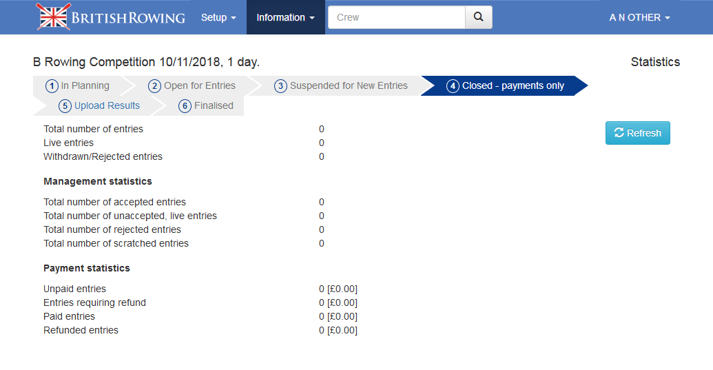Select the Finalised stage
The width and height of the screenshot is (713, 370).
214,106
